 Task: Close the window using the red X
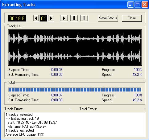(145, 5)
